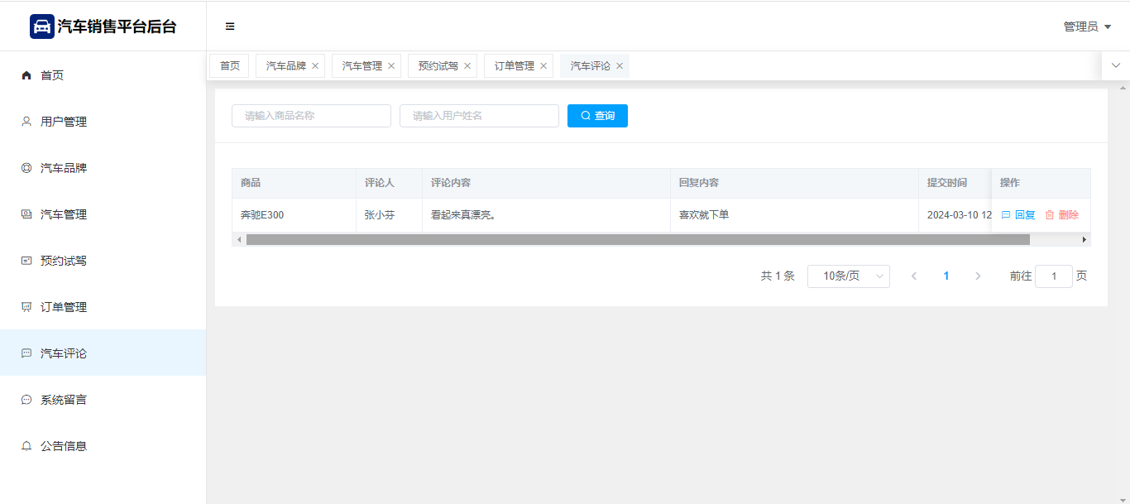The height and width of the screenshot is (504, 1130).
Task: Open 公告信息 in the sidebar menu
Action: pyautogui.click(x=103, y=446)
